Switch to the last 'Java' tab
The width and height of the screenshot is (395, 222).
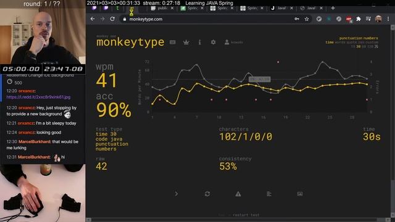tap(311, 8)
